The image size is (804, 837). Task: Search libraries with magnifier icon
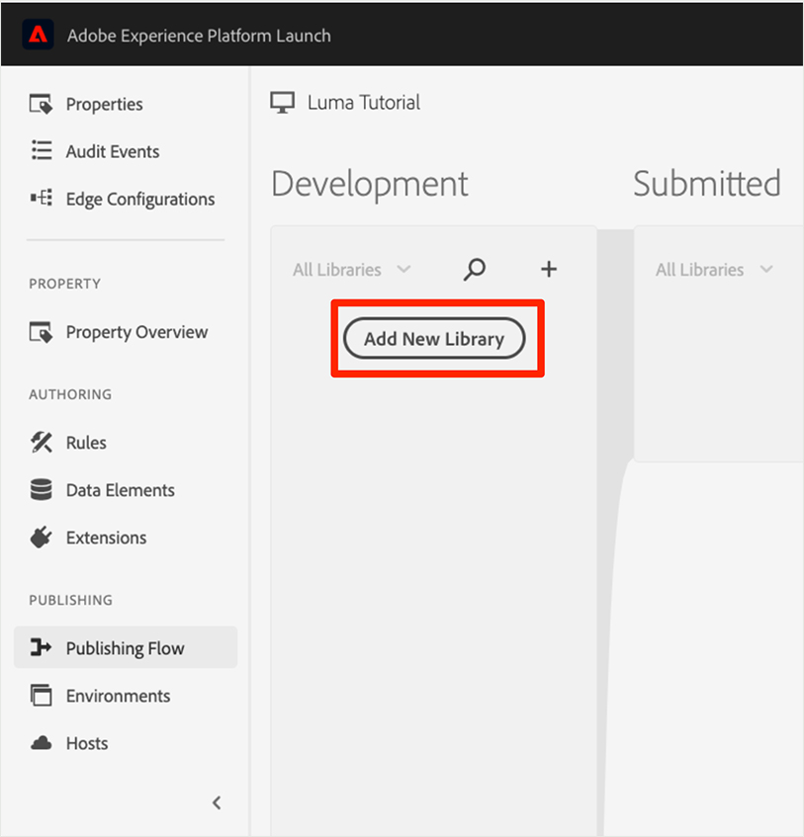click(475, 269)
